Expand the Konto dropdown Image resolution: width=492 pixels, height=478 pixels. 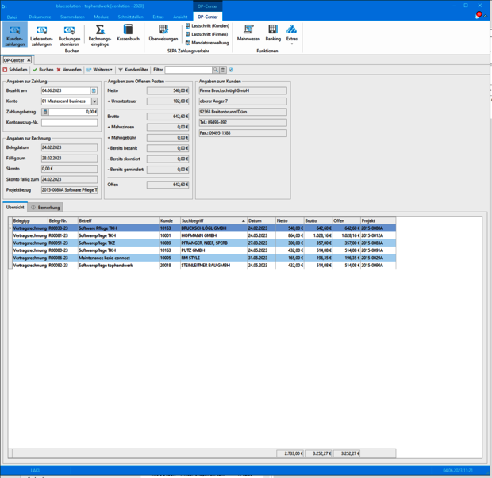(94, 101)
